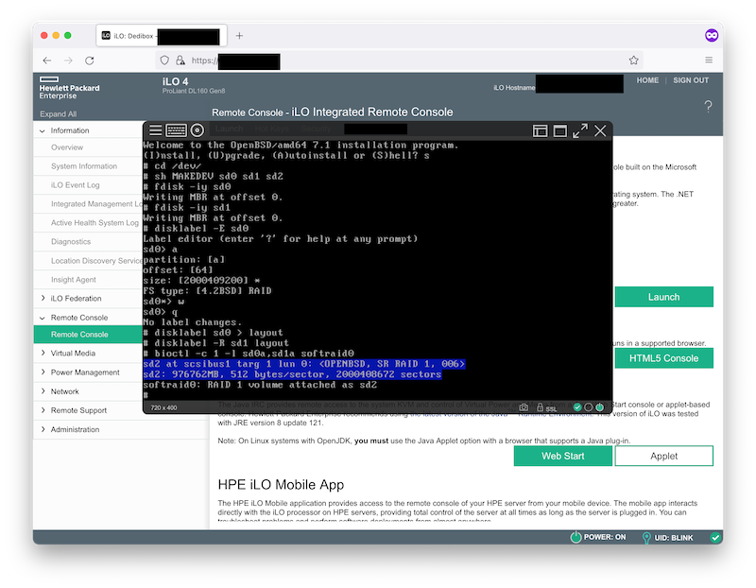The width and height of the screenshot is (756, 588).
Task: Open the Integrated Management Log
Action: point(96,203)
